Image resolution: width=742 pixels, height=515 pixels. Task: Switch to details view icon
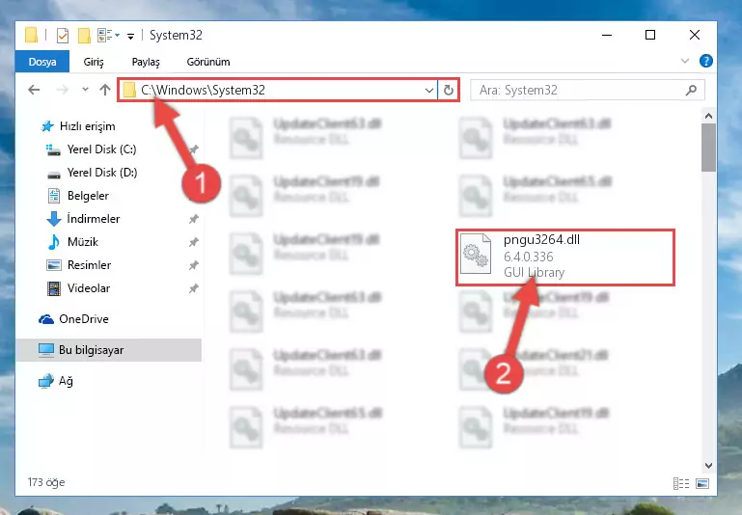(681, 483)
